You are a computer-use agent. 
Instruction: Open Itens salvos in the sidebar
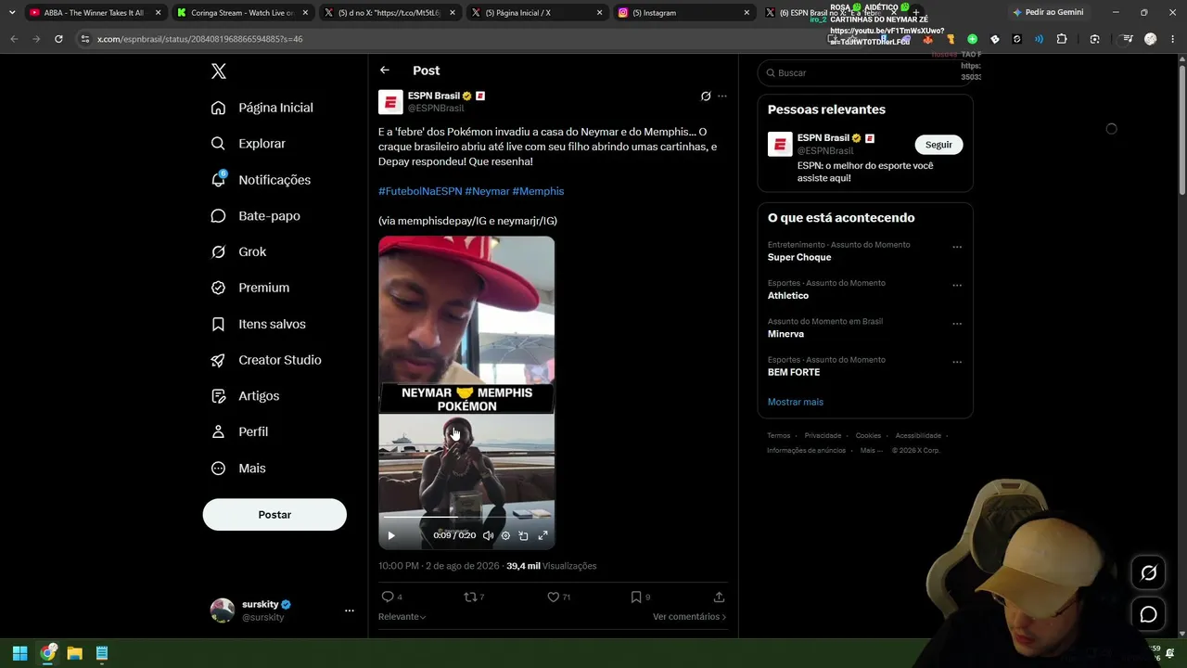click(258, 324)
